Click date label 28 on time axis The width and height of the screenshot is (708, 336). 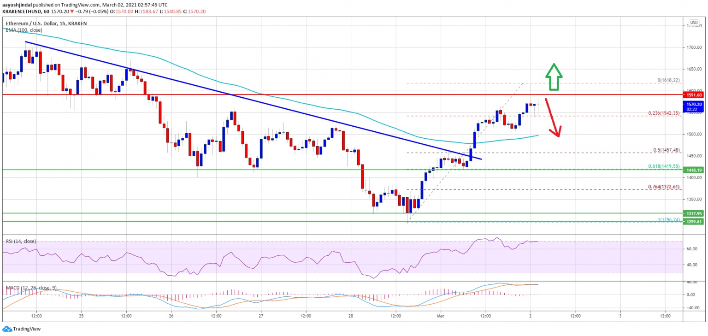[x=351, y=316]
